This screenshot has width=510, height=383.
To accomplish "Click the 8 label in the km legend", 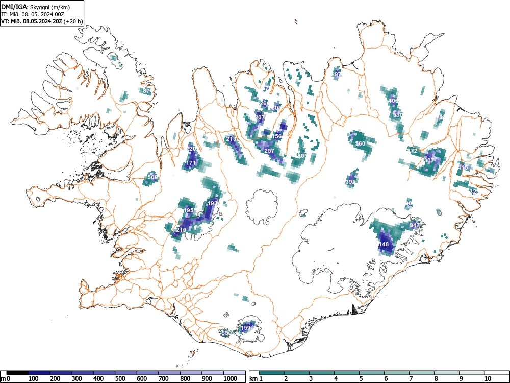I will point(436,379).
